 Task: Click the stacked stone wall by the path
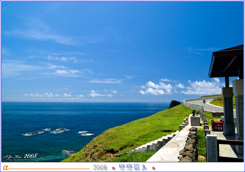click(189, 145)
